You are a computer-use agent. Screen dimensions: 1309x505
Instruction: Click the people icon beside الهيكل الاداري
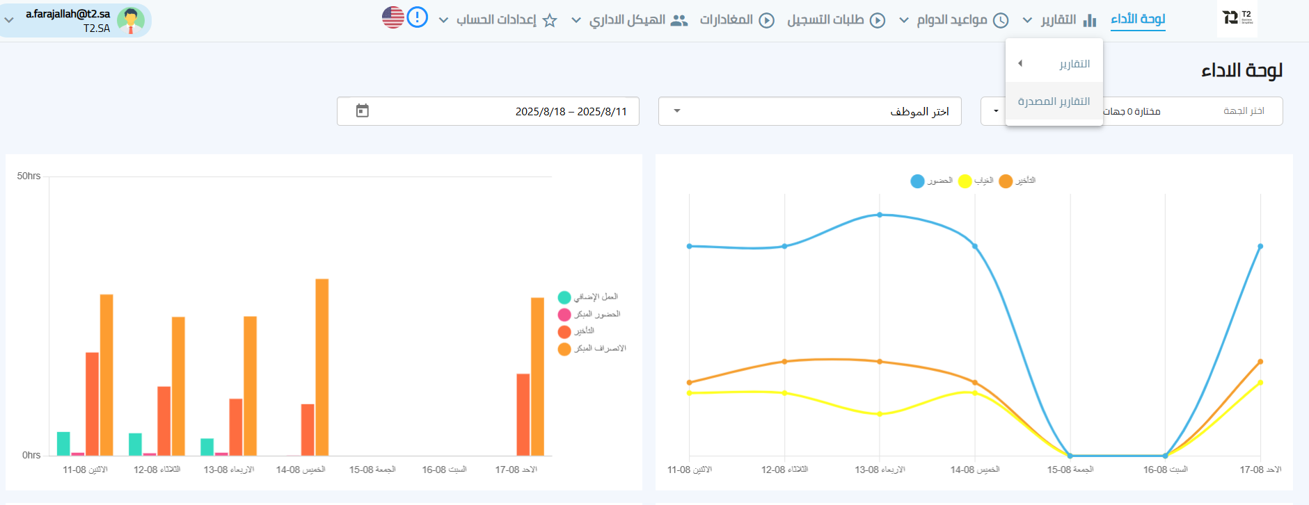click(679, 20)
